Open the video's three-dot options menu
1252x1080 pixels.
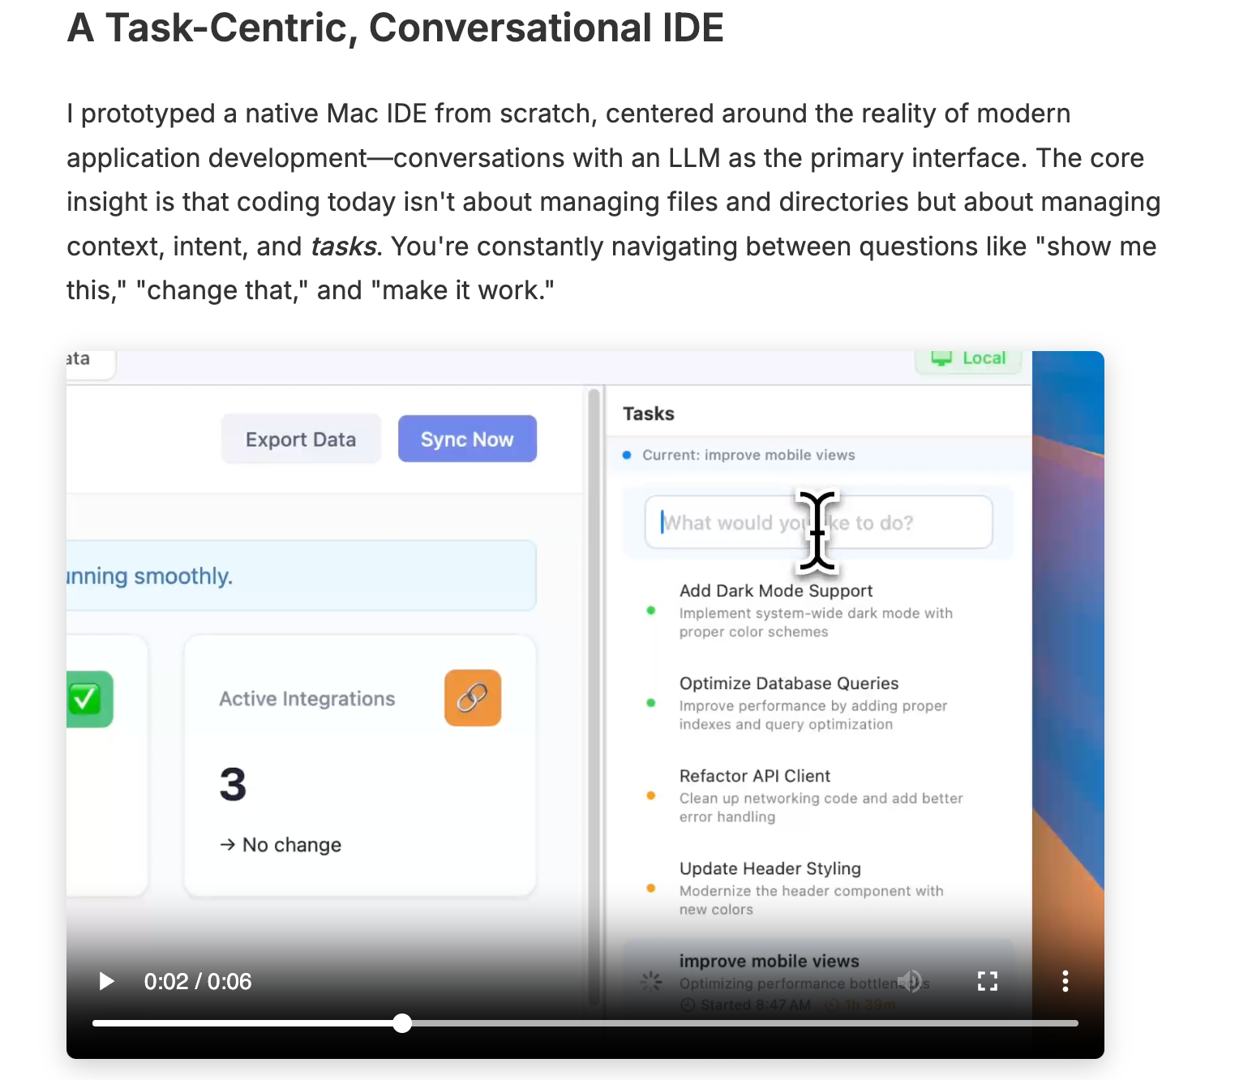coord(1065,981)
